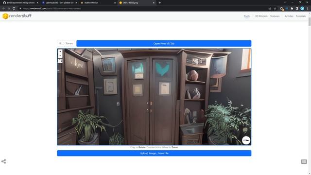
Task: Click the renderstuff logo in the header
Action: (x=17, y=16)
